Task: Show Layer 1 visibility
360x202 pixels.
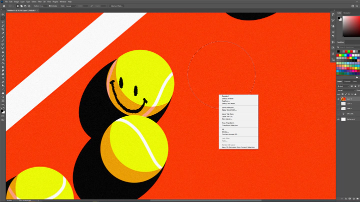Action: [338, 109]
